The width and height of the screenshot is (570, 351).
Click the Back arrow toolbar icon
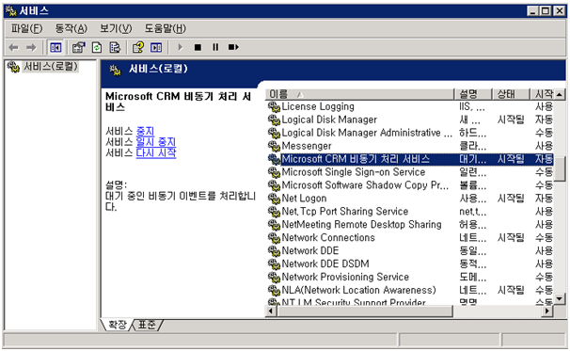point(13,47)
